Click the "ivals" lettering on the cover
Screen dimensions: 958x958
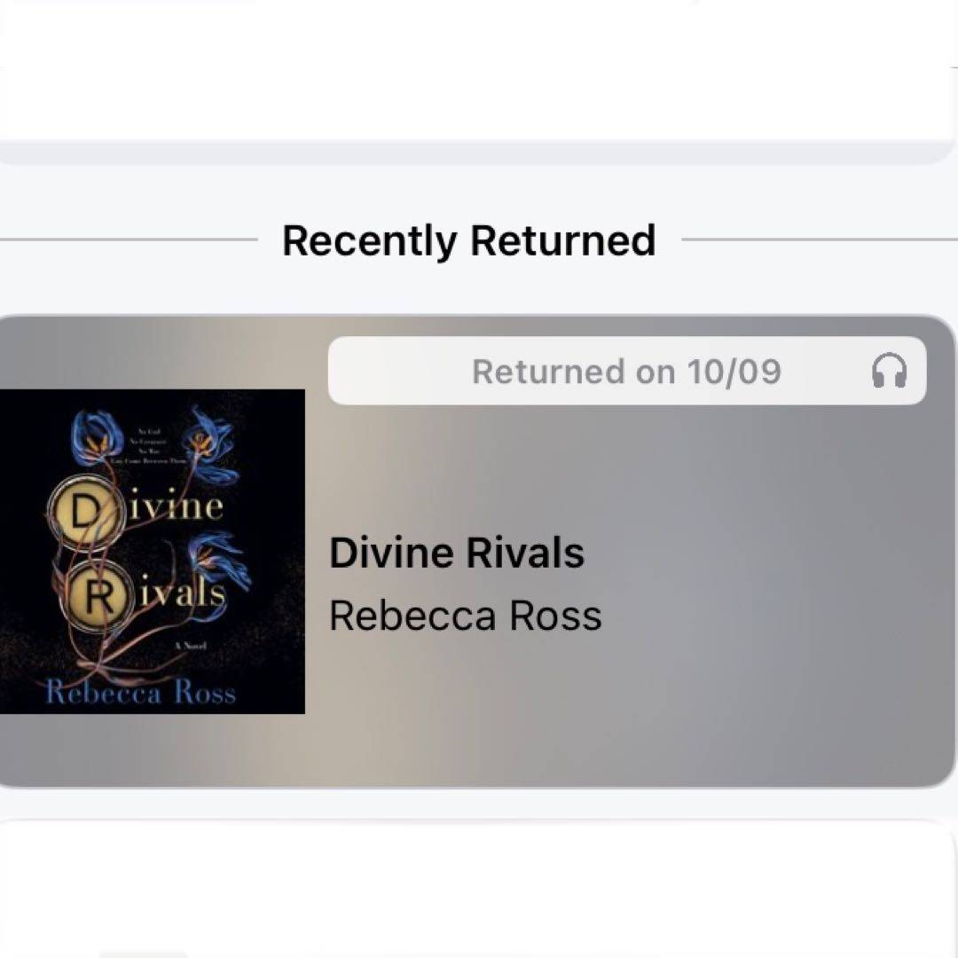click(x=182, y=593)
